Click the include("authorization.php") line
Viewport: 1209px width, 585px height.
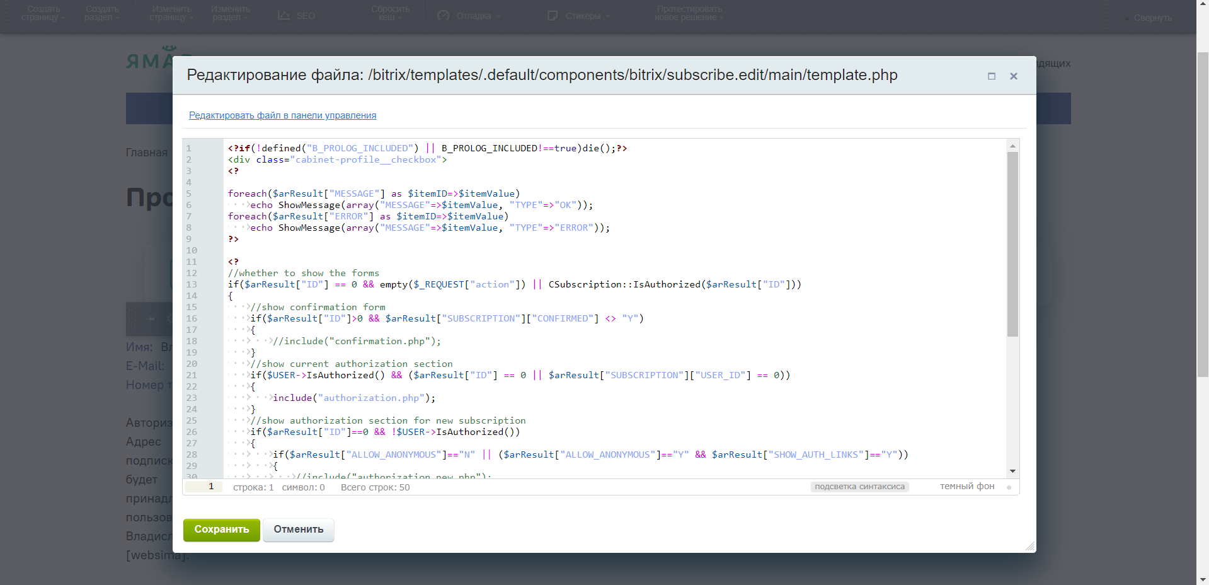click(354, 398)
